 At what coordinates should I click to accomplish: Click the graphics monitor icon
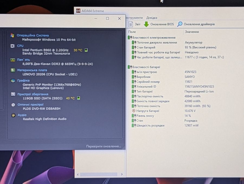(13, 81)
